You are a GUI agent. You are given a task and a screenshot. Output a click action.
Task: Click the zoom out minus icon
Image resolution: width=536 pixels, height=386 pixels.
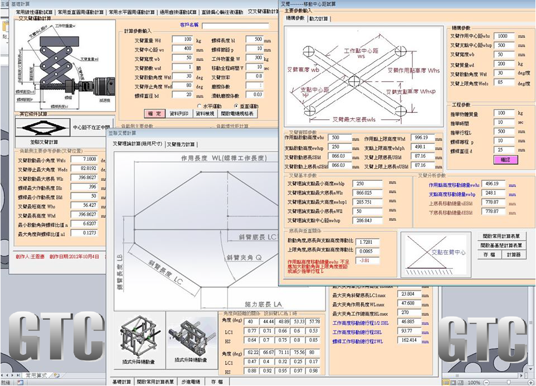pyautogui.click(x=486, y=382)
